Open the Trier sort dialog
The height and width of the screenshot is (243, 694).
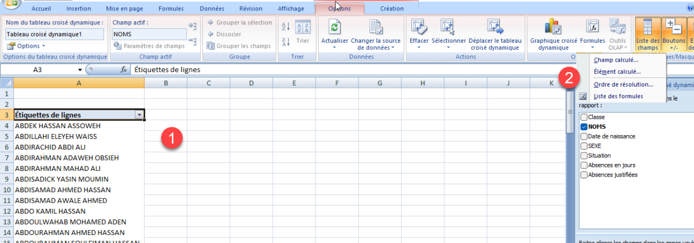pyautogui.click(x=302, y=33)
